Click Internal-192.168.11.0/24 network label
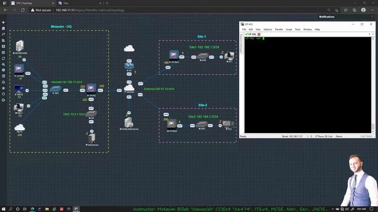This screenshot has width=378, height=212. 67,82
